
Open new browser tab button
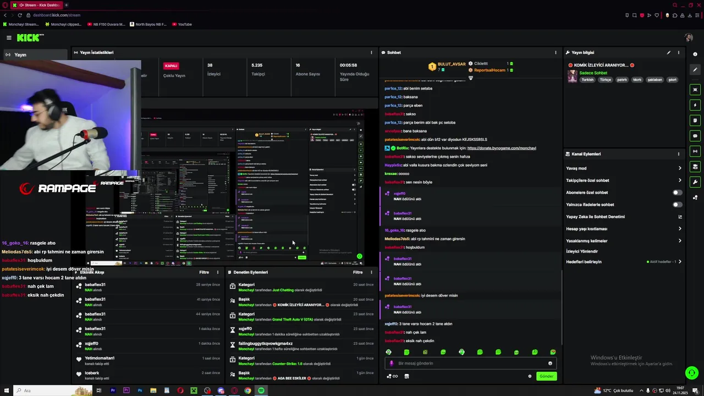(x=66, y=5)
